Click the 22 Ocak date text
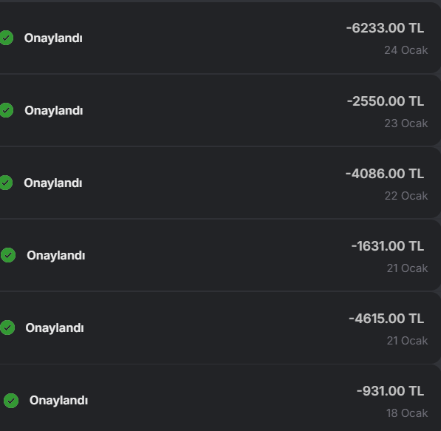Image resolution: width=441 pixels, height=431 pixels. click(406, 196)
